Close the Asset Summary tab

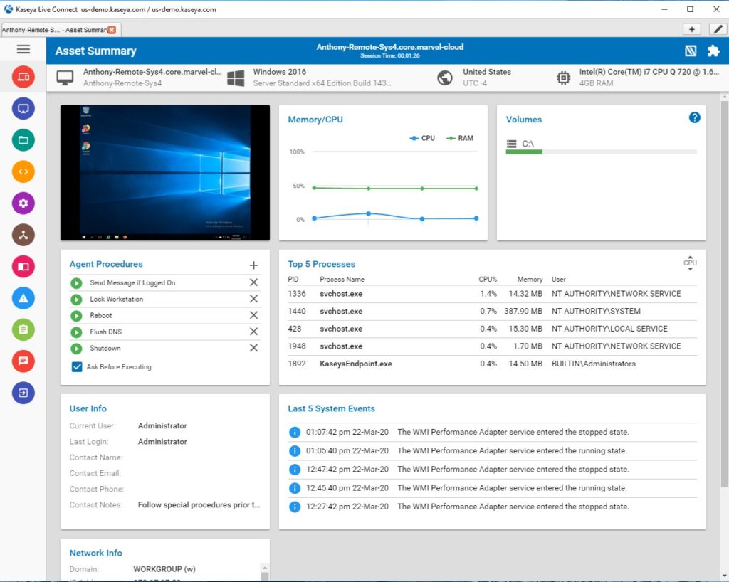click(x=112, y=30)
